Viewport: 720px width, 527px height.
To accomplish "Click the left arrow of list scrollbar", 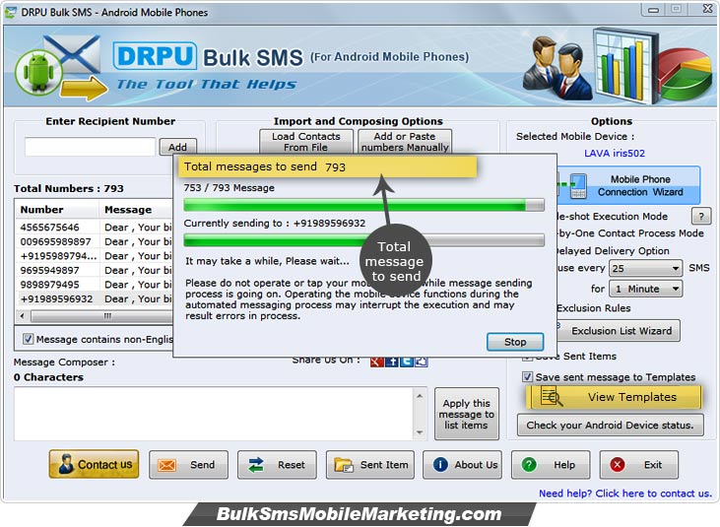I will tap(22, 316).
